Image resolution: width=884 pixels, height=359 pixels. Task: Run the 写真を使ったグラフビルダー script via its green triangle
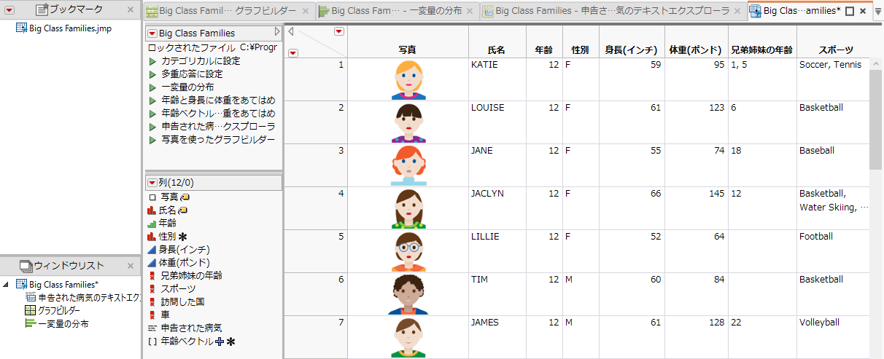pyautogui.click(x=152, y=140)
